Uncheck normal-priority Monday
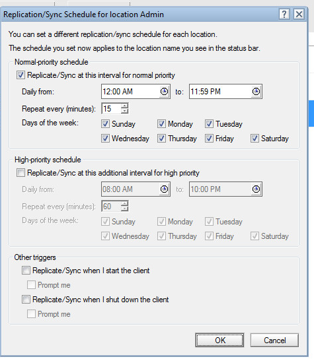This screenshot has height=359, width=314. coord(161,124)
